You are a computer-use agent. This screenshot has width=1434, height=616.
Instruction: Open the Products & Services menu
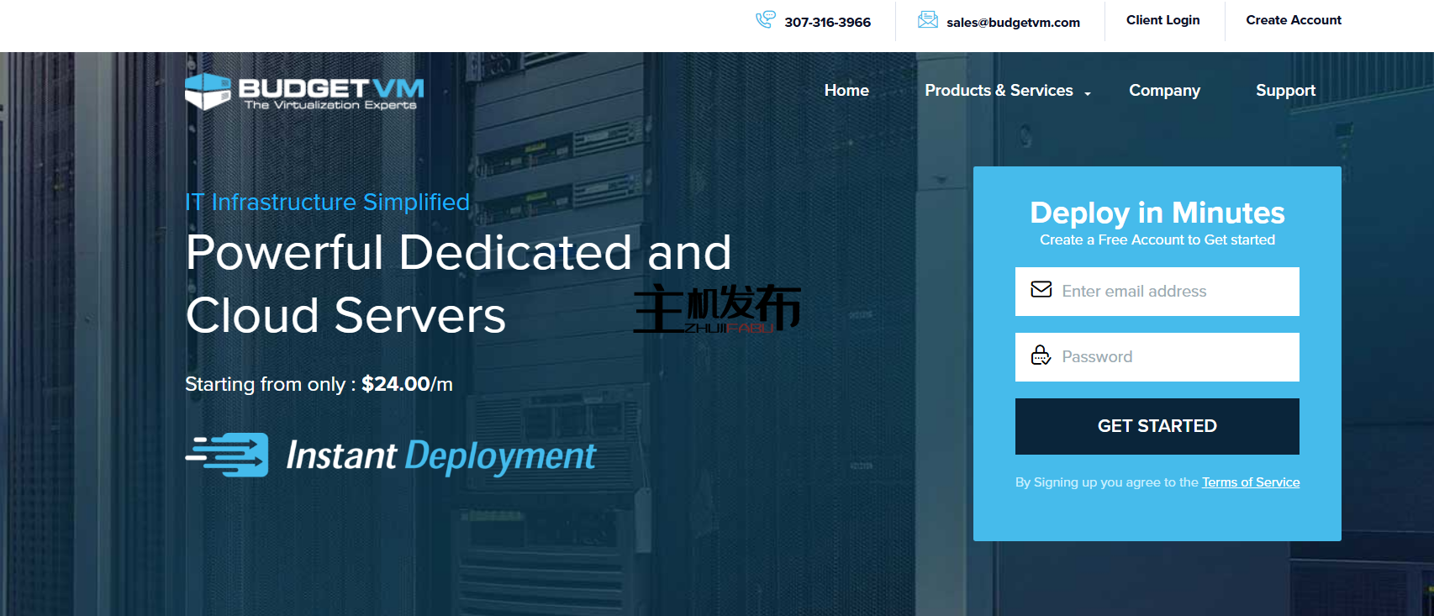point(999,91)
